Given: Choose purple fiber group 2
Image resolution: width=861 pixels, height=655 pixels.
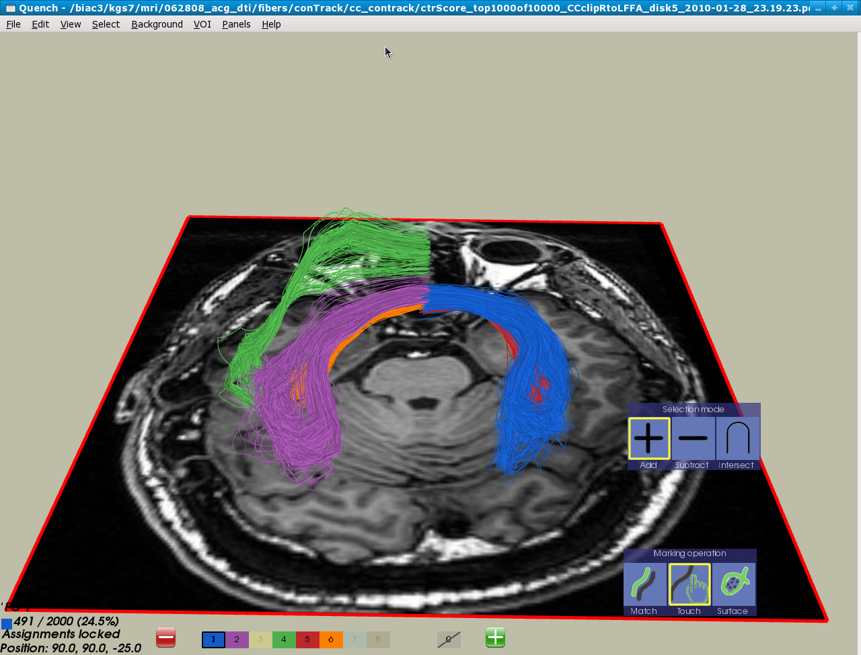Looking at the screenshot, I should point(237,640).
